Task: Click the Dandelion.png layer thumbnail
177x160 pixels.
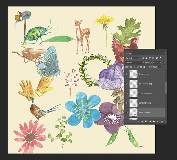Action: (134, 103)
